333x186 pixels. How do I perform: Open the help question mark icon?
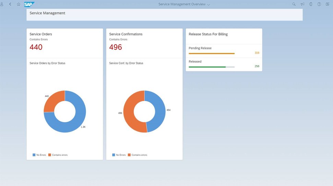click(319, 4)
